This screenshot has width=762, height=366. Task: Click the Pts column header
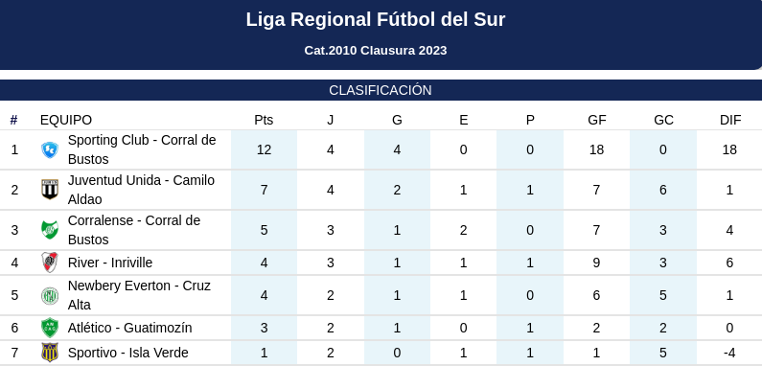pyautogui.click(x=264, y=120)
